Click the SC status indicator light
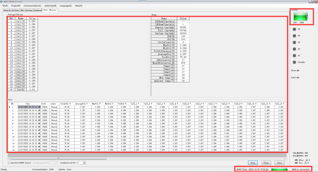The width and height of the screenshot is (318, 172). pyautogui.click(x=294, y=55)
